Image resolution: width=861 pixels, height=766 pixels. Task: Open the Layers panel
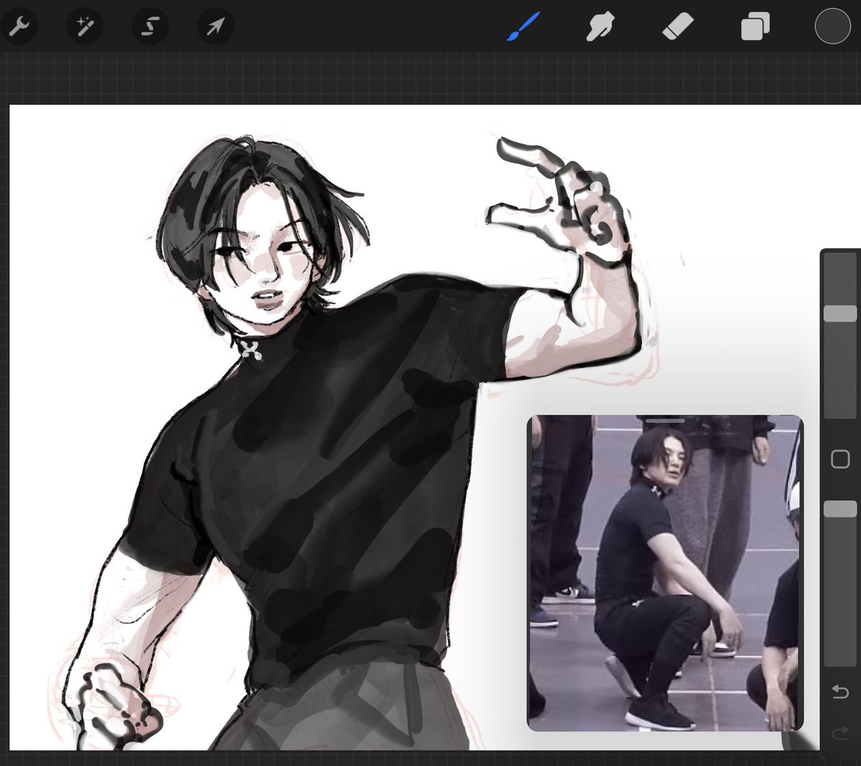point(755,27)
